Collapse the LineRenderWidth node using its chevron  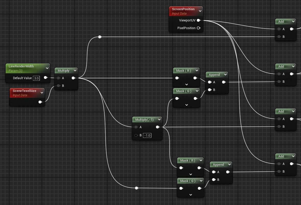(47, 68)
